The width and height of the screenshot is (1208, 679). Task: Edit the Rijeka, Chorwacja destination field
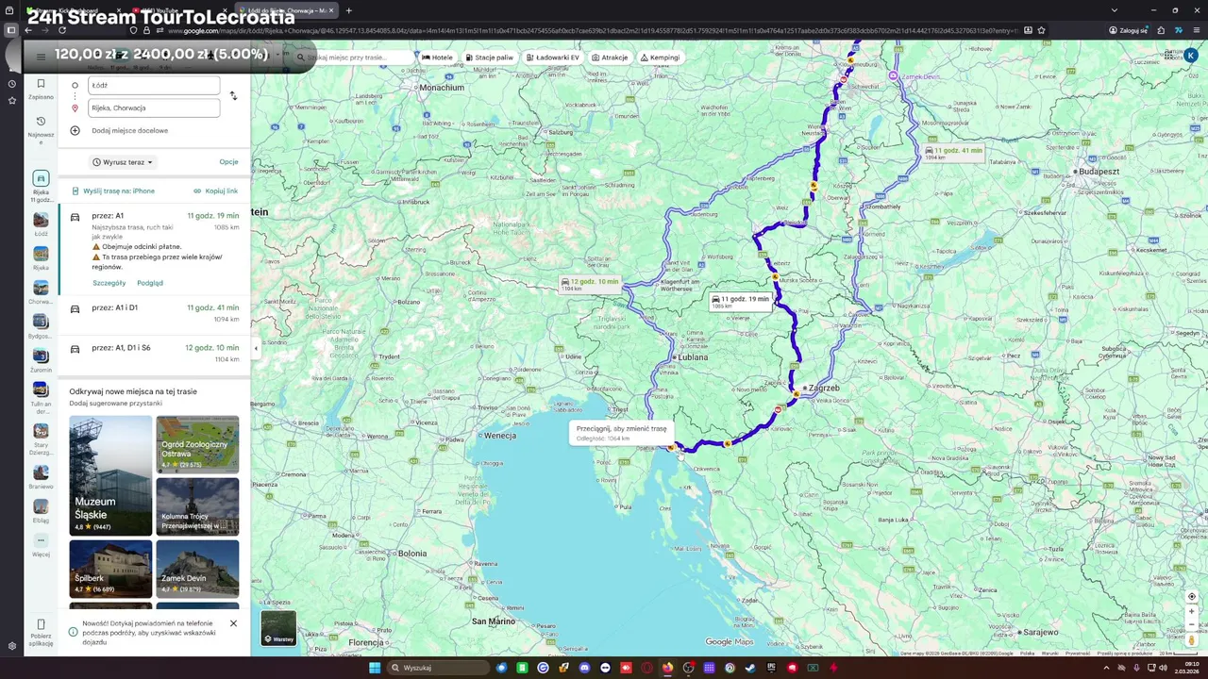coord(154,108)
